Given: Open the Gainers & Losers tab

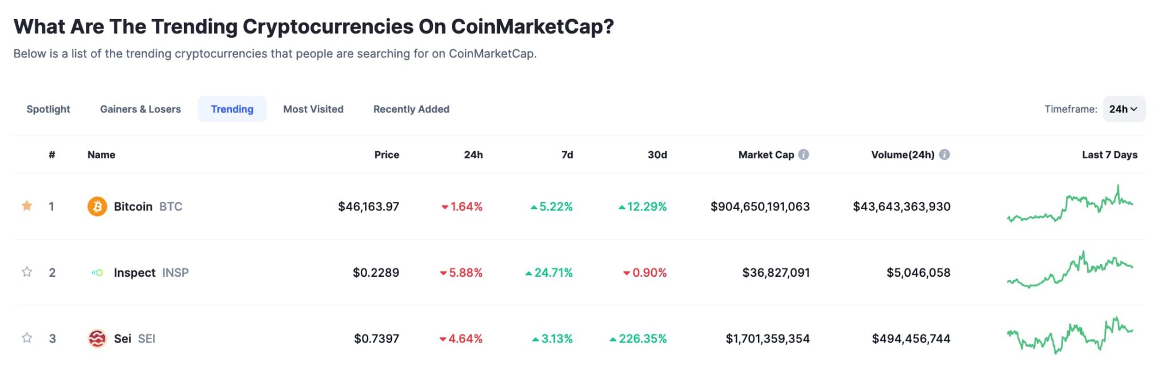Looking at the screenshot, I should click(140, 109).
